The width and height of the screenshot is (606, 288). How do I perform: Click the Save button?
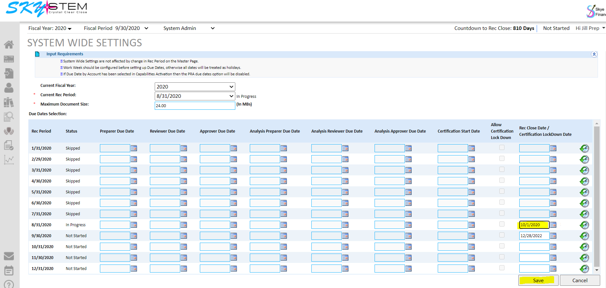(x=538, y=280)
